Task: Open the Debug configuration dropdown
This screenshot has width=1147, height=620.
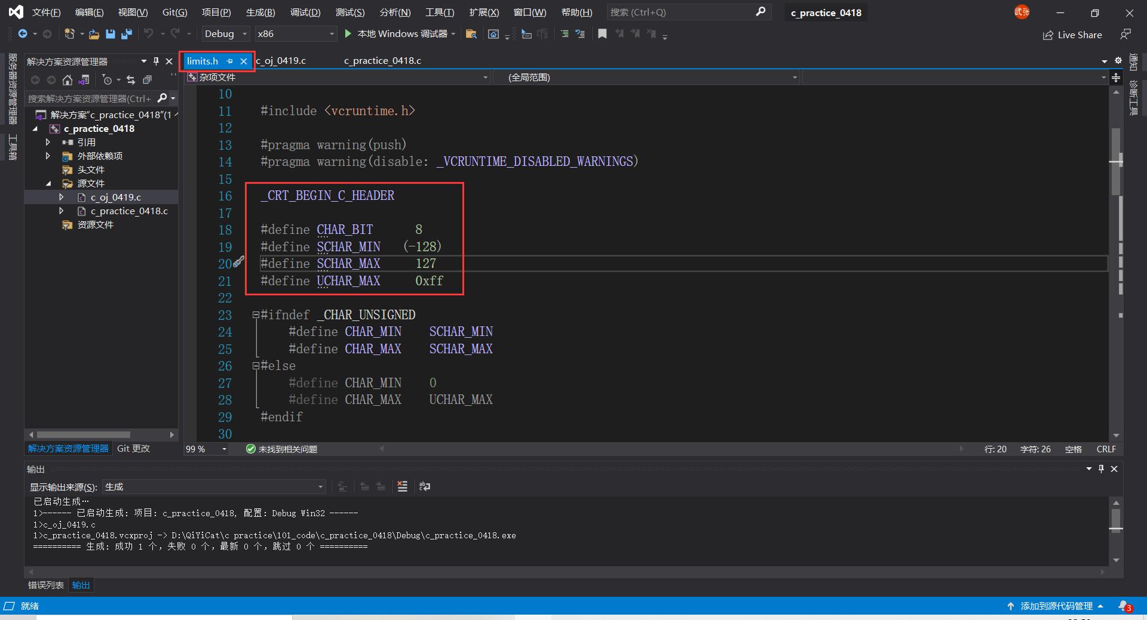Action: point(226,34)
